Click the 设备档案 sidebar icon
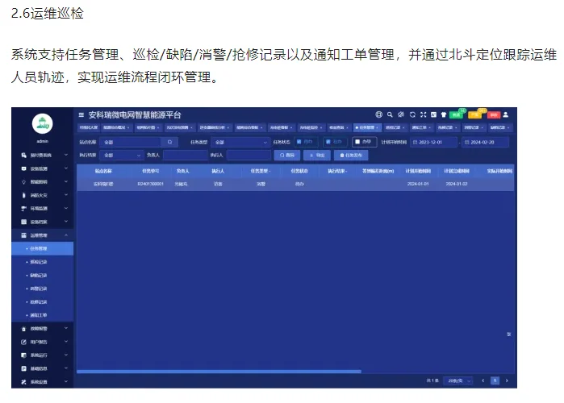The image size is (564, 403). pos(23,222)
